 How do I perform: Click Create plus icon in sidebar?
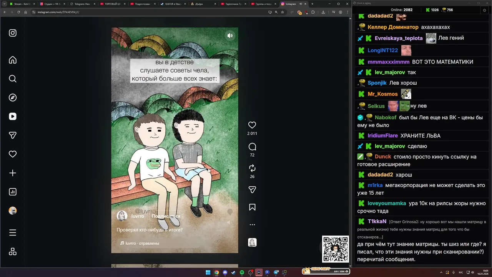[x=13, y=173]
